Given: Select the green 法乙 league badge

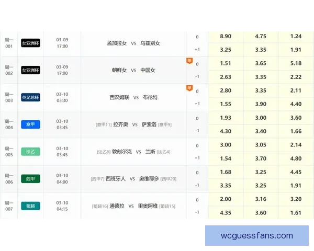Looking at the screenshot, I should pyautogui.click(x=31, y=152).
